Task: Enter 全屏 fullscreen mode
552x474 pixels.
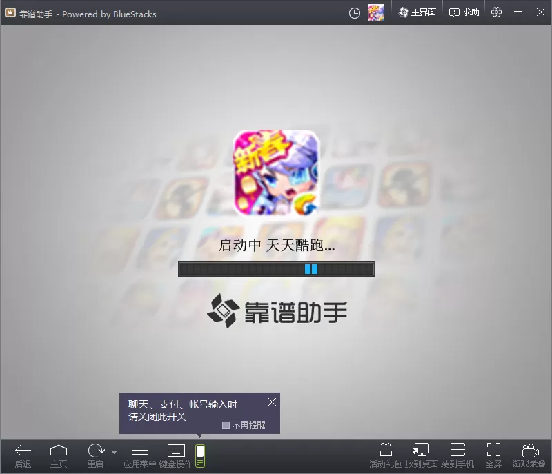Action: tap(493, 455)
